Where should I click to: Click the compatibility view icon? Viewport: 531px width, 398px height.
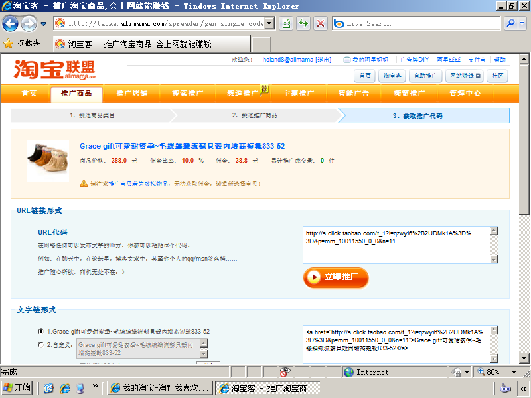[287, 23]
